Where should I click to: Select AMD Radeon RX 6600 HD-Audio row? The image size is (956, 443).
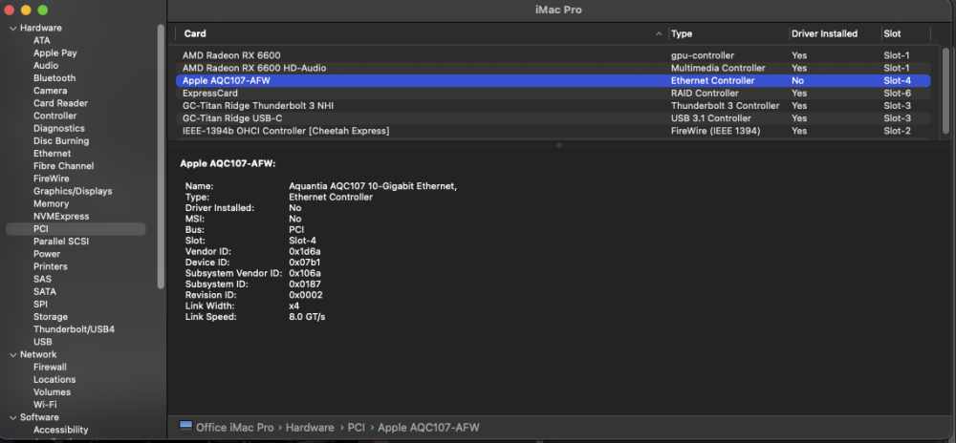click(x=553, y=68)
